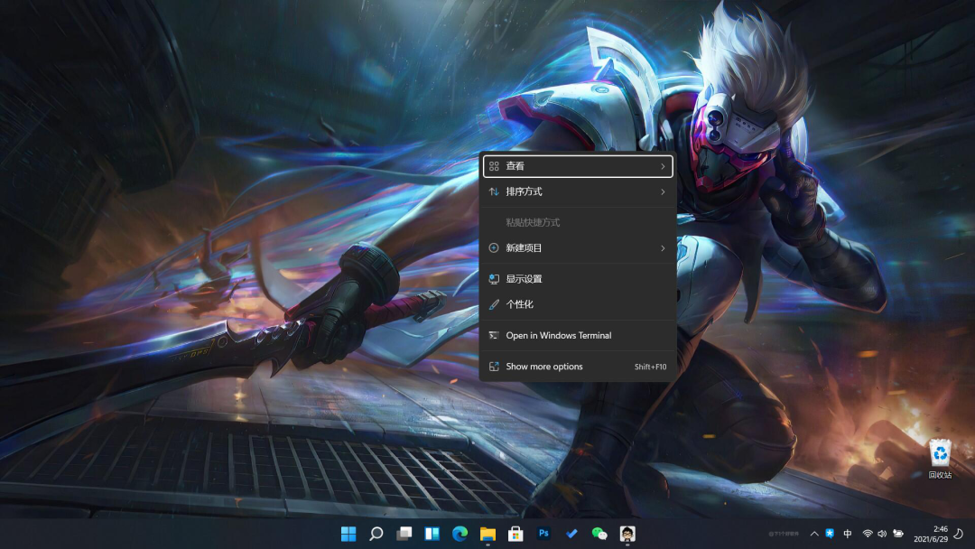Launch Microsoft Edge from the taskbar
Image resolution: width=975 pixels, height=549 pixels.
[x=460, y=534]
